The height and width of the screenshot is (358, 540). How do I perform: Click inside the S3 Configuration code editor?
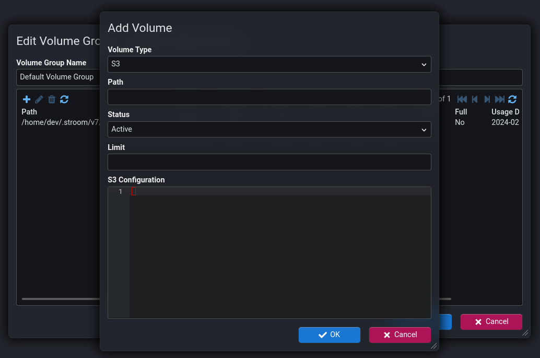click(279, 251)
